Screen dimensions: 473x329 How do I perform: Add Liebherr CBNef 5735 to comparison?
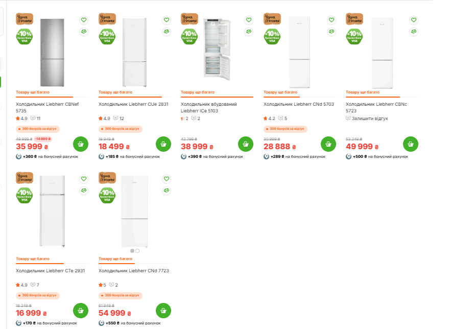pyautogui.click(x=84, y=32)
